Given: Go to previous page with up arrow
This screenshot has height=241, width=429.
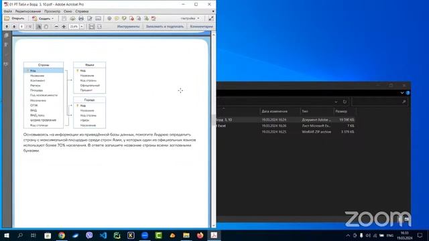Looking at the screenshot, I should pyautogui.click(x=7, y=27).
